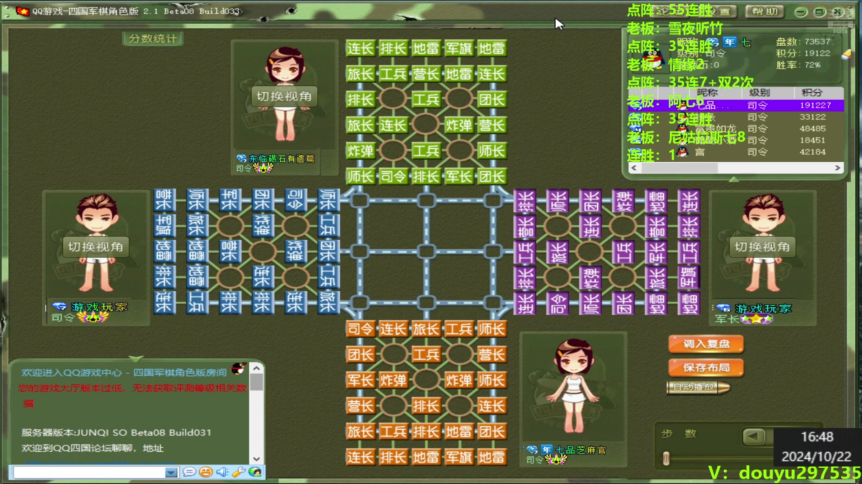Collapse the player list panel bottom arrow

point(734,179)
